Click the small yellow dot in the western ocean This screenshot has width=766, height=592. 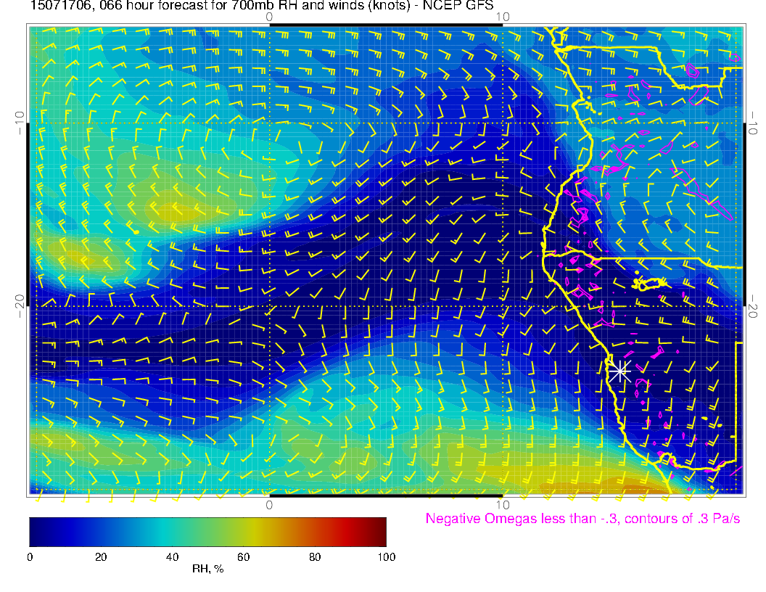point(136,231)
